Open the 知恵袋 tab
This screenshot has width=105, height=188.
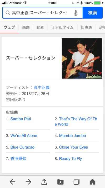[87, 27]
